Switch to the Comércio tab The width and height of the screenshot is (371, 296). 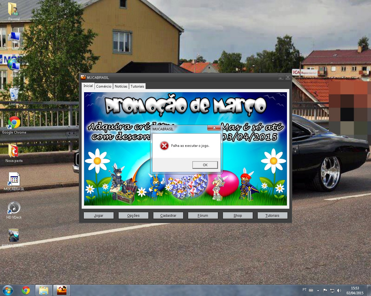pos(103,86)
